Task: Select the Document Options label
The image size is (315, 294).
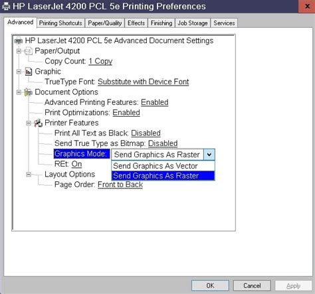Action: pos(66,92)
